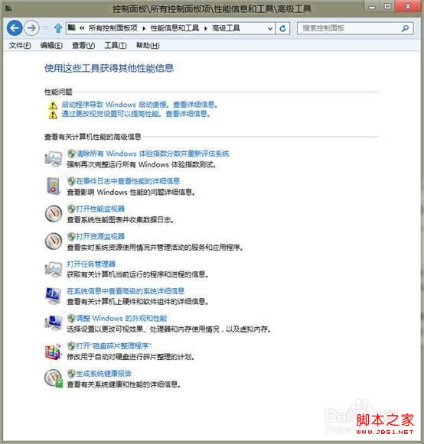This screenshot has width=424, height=444.
Task: Click the system health report icon
Action: click(54, 378)
